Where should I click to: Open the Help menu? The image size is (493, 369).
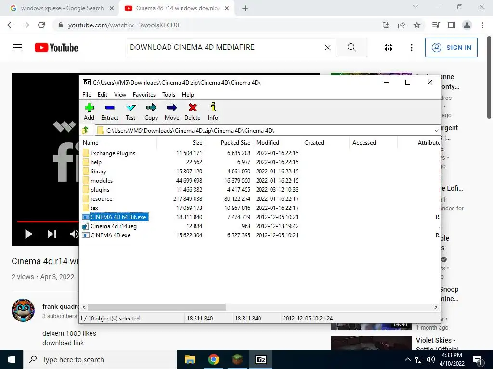pyautogui.click(x=188, y=95)
